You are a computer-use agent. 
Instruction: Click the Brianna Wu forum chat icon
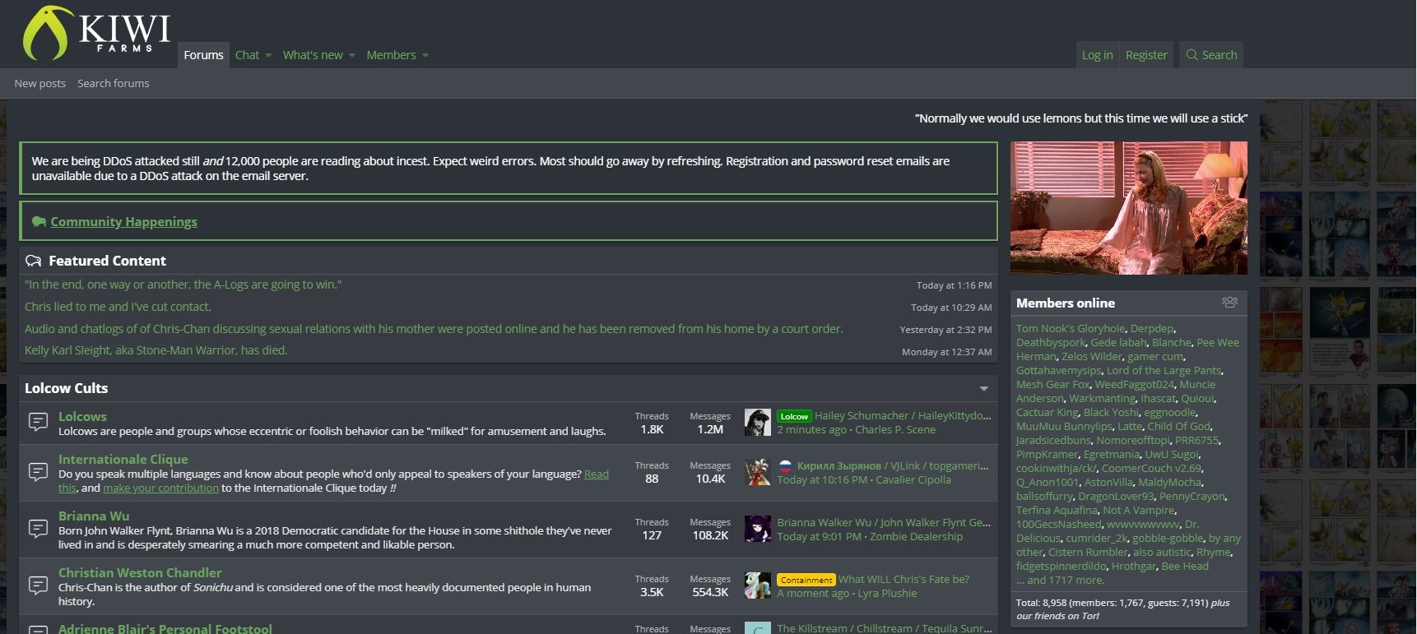coord(38,529)
